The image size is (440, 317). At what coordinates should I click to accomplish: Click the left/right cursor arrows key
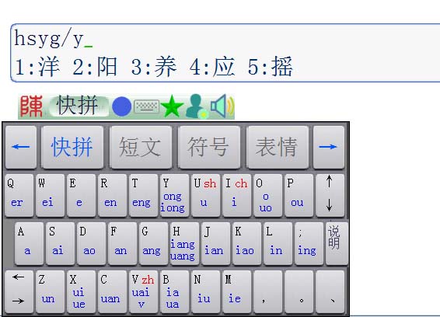[19, 292]
